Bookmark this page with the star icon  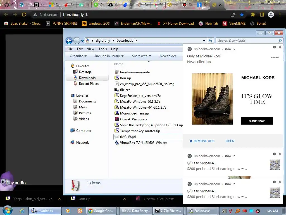[242, 15]
